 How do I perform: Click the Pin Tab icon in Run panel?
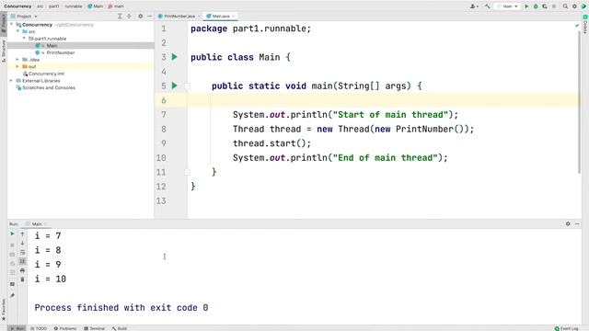[x=12, y=296]
